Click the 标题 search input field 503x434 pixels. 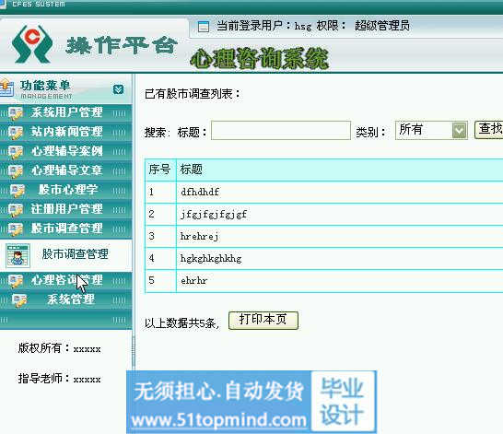(281, 130)
